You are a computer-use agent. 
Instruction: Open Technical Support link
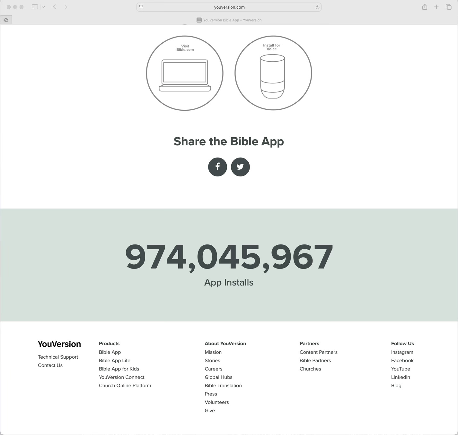click(x=58, y=357)
